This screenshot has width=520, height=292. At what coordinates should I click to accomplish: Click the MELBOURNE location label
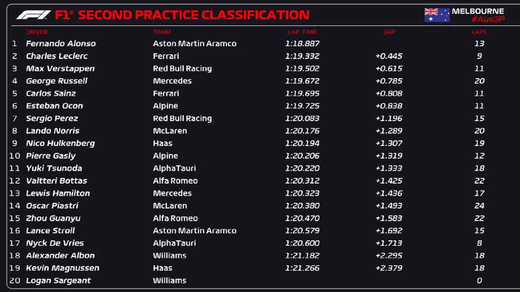coord(478,11)
